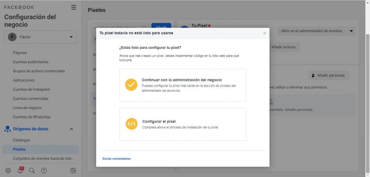Open the hamburger menu next to Facebook logo

click(74, 7)
